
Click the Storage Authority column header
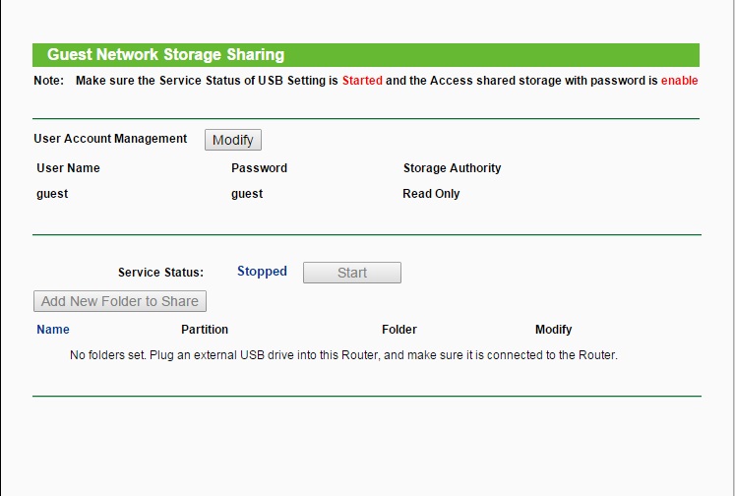click(452, 168)
